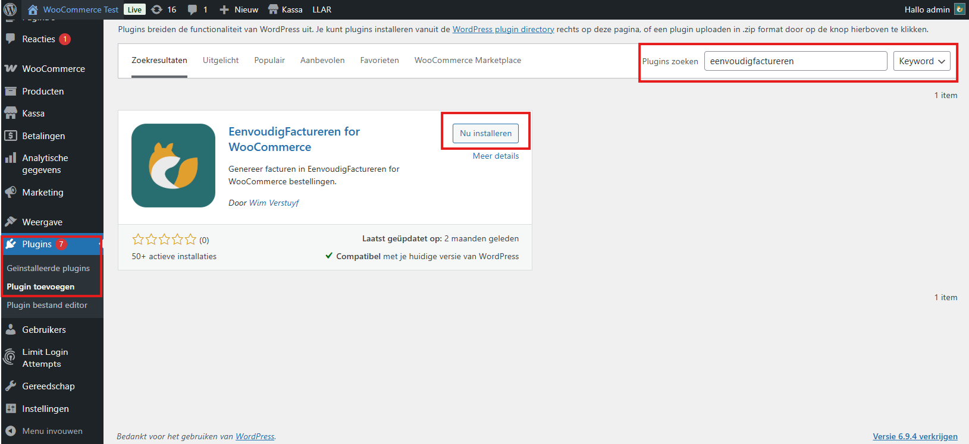This screenshot has width=969, height=444.
Task: Open the WooCommerce Marketplace tab
Action: [x=468, y=60]
